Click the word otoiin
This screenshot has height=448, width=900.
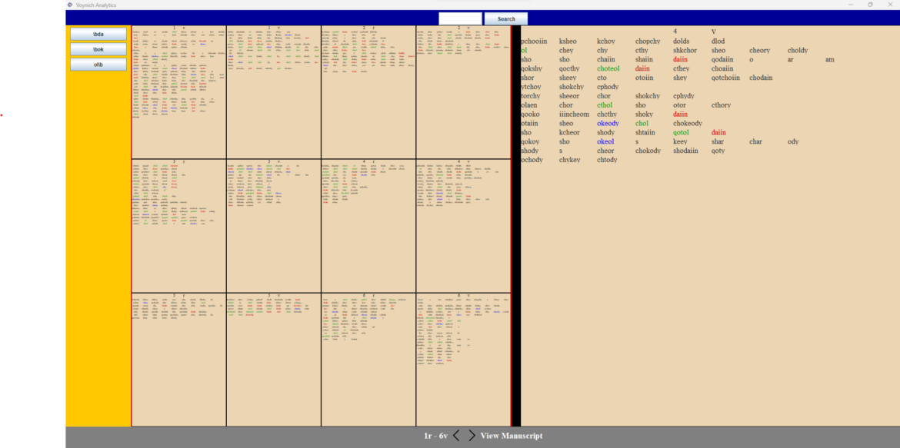click(645, 78)
